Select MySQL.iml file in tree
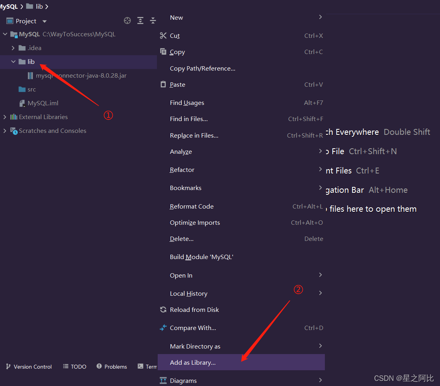 click(78, 103)
